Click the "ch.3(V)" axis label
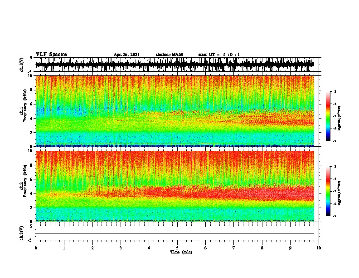 pos(22,233)
